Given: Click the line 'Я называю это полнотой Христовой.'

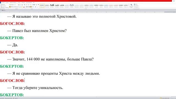Looking at the screenshot, I should [x=42, y=16].
